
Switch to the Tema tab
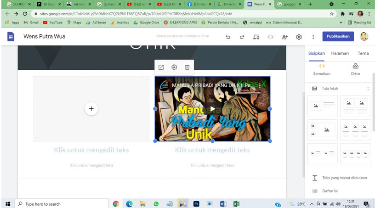click(x=363, y=53)
